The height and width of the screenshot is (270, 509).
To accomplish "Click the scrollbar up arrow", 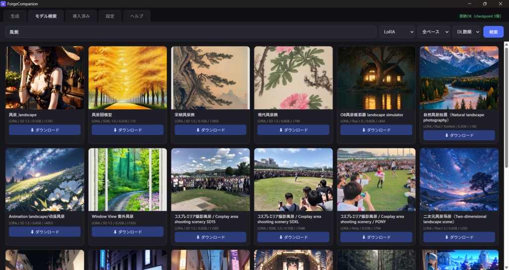I will (507, 44).
